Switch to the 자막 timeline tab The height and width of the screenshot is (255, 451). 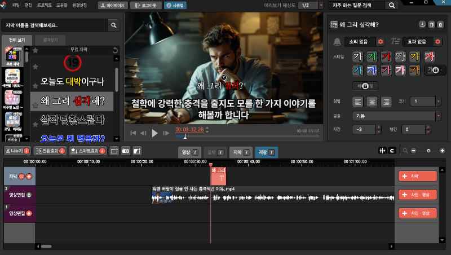click(241, 152)
